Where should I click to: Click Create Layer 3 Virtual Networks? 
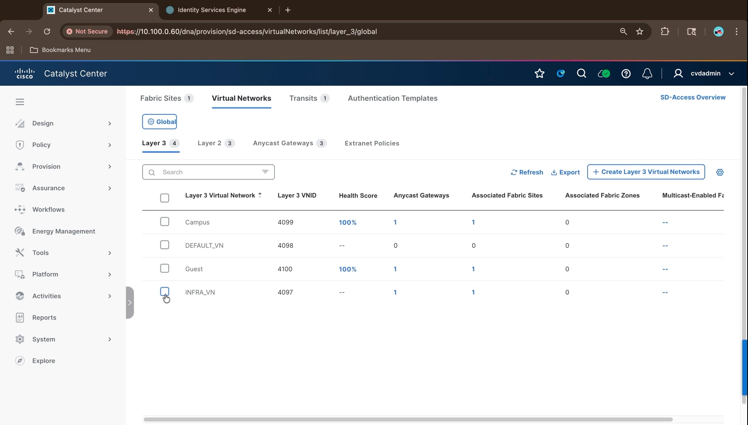[x=646, y=172]
